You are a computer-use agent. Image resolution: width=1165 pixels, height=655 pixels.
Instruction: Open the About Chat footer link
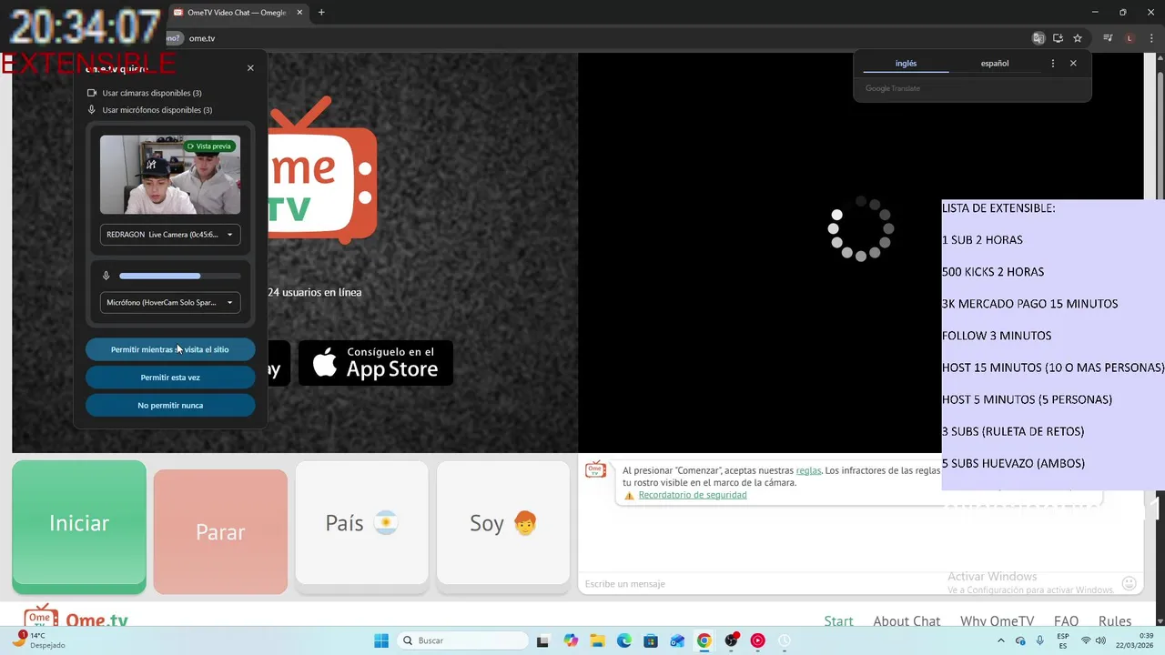(x=907, y=621)
